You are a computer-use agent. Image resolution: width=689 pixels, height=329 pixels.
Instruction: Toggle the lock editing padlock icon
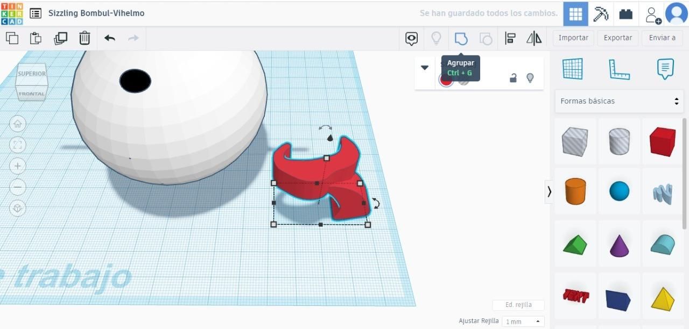(514, 78)
